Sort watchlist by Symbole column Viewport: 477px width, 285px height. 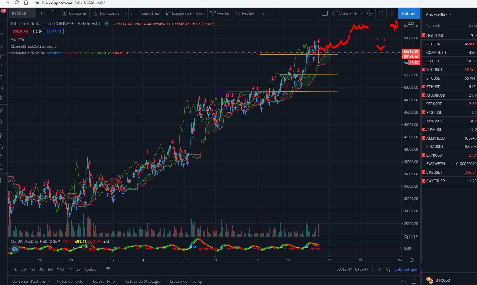(434, 25)
